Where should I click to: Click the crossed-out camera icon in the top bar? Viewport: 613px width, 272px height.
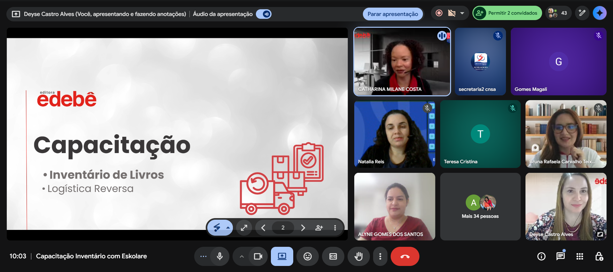(452, 13)
